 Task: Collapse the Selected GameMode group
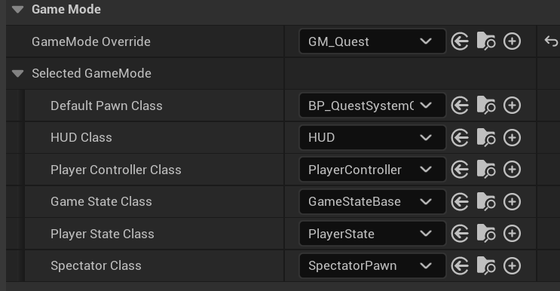pyautogui.click(x=17, y=74)
